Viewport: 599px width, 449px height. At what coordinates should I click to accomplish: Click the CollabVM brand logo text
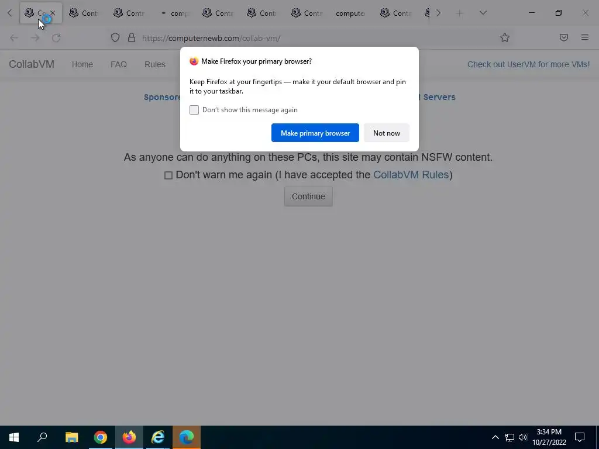(x=32, y=64)
